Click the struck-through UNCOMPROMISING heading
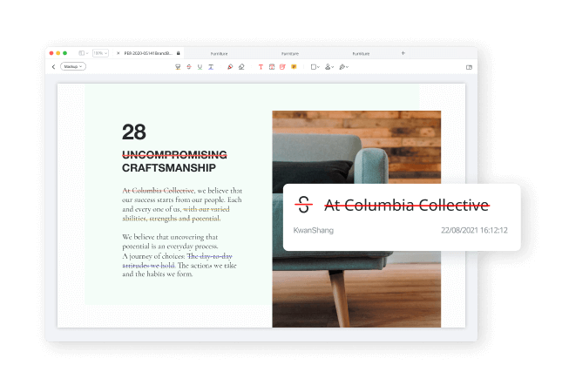 pyautogui.click(x=174, y=154)
